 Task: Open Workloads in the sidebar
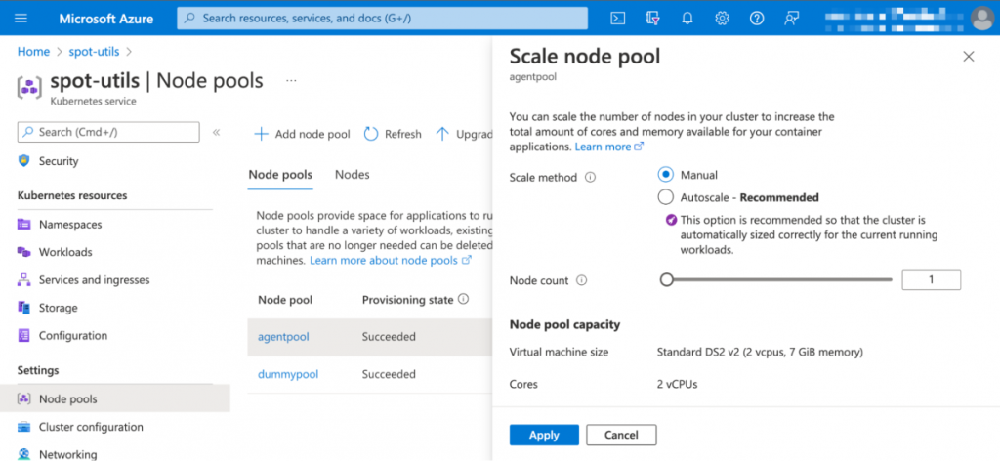[65, 252]
